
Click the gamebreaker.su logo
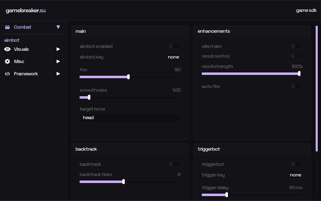point(25,10)
